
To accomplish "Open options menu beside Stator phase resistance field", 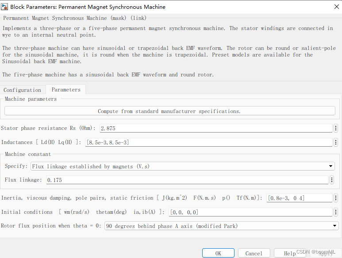I will (x=336, y=128).
